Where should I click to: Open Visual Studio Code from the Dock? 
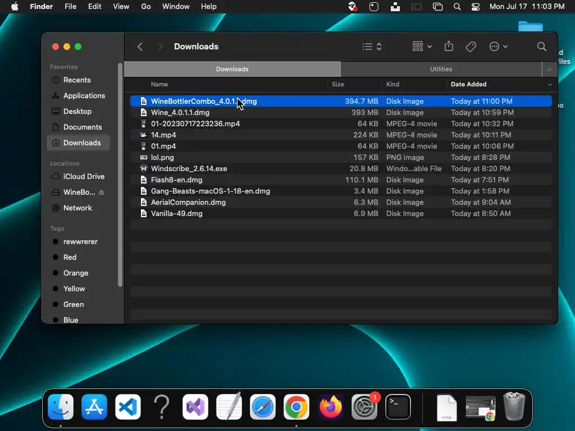[128, 407]
